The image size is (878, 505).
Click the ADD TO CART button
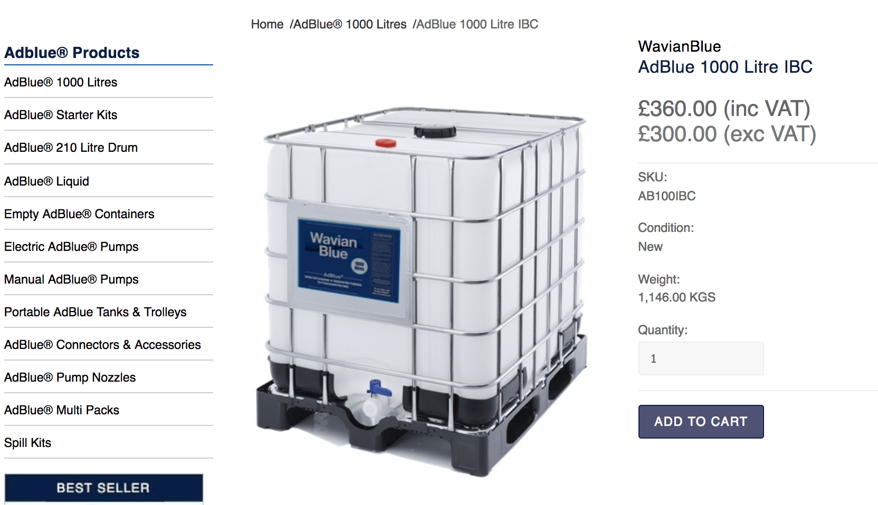coord(701,422)
